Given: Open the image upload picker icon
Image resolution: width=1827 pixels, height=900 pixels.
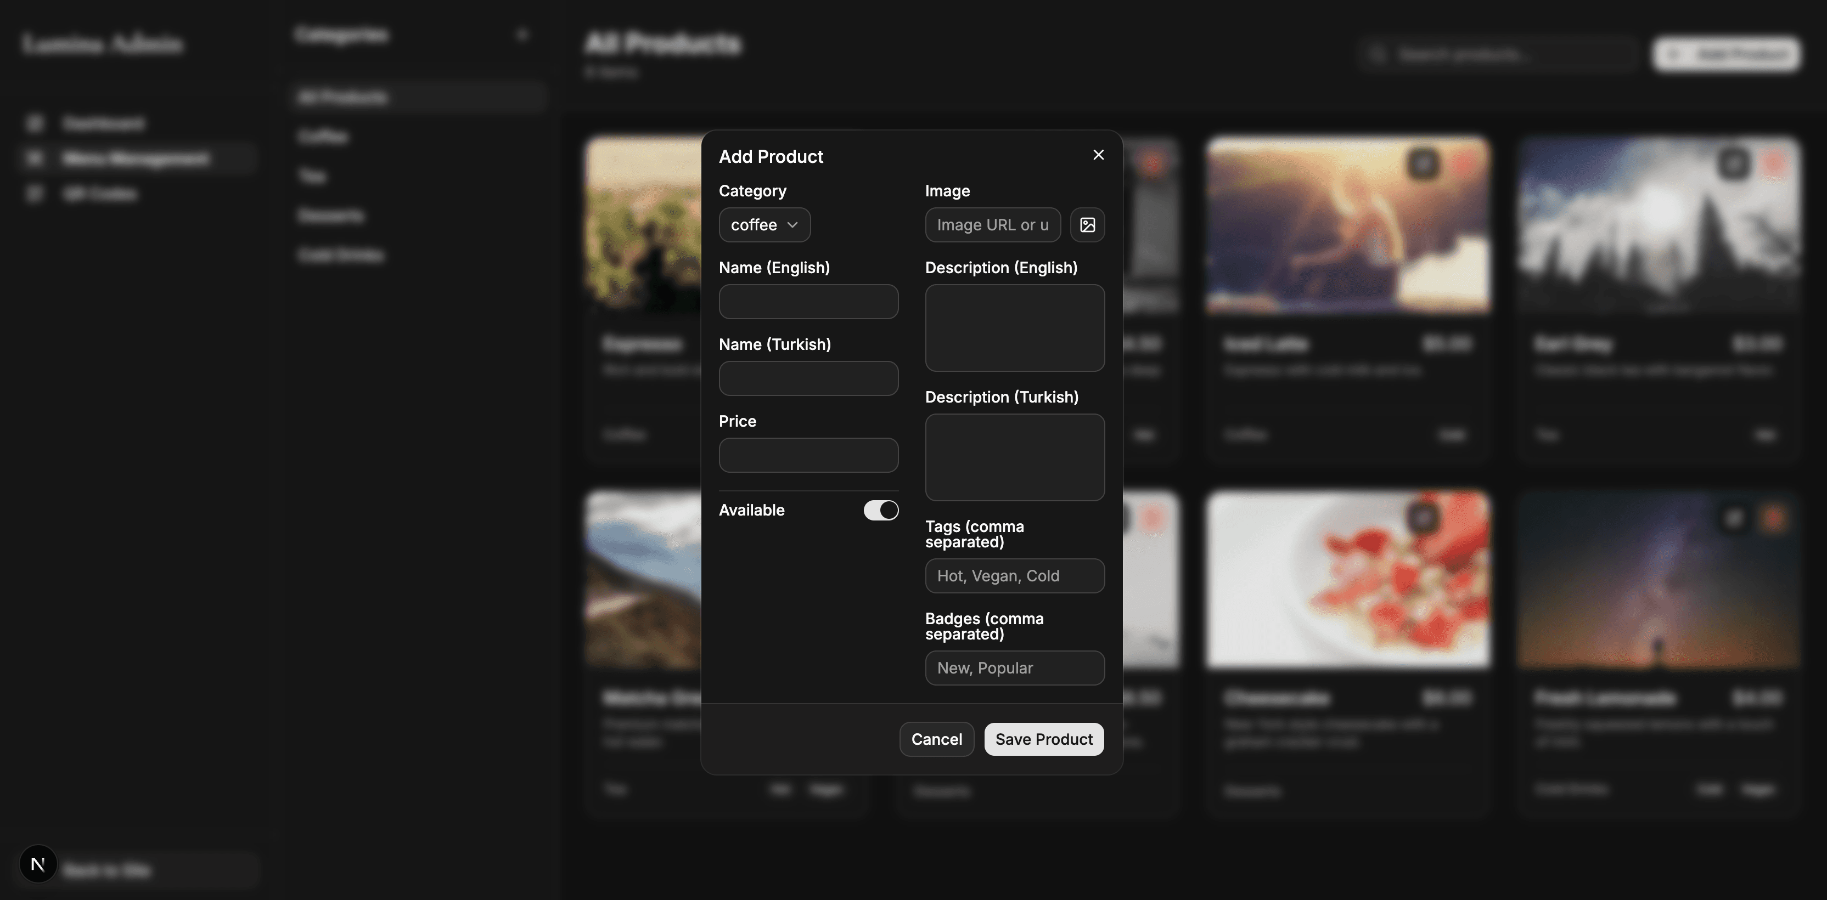Looking at the screenshot, I should pos(1087,225).
